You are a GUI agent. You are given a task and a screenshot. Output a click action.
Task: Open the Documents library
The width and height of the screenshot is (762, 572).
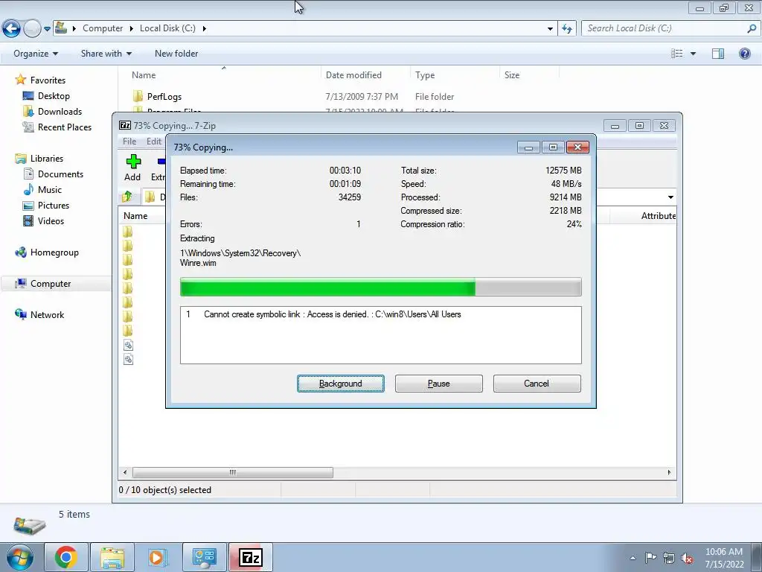click(x=60, y=174)
